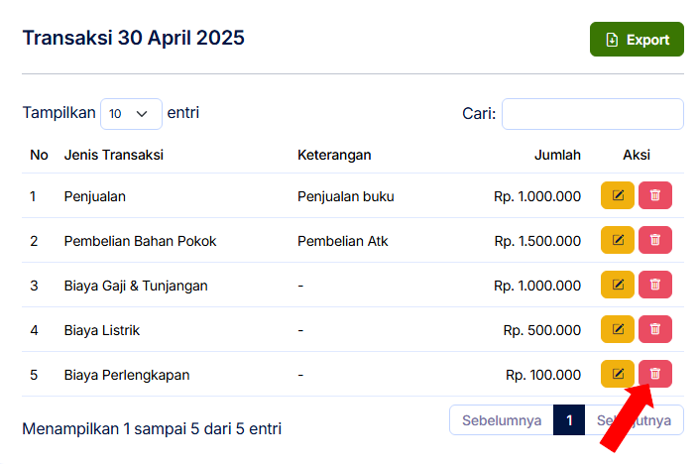Edit the Pembelian Bahan Pokok row

click(x=617, y=240)
